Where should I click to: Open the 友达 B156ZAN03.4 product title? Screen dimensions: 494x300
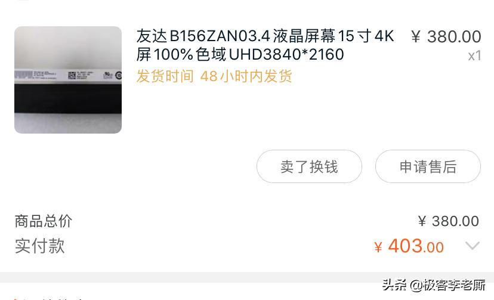tap(265, 45)
